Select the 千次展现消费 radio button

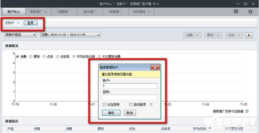(x=99, y=57)
